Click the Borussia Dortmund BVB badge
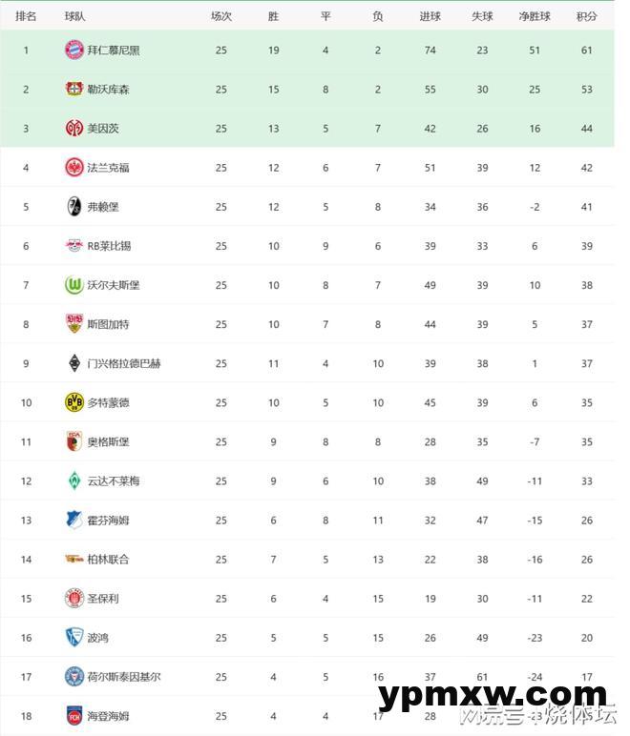The width and height of the screenshot is (630, 736). tap(73, 402)
